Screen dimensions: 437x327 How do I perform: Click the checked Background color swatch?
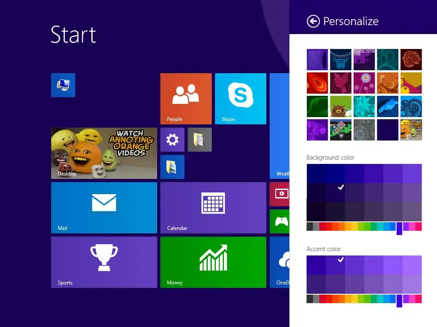click(335, 193)
